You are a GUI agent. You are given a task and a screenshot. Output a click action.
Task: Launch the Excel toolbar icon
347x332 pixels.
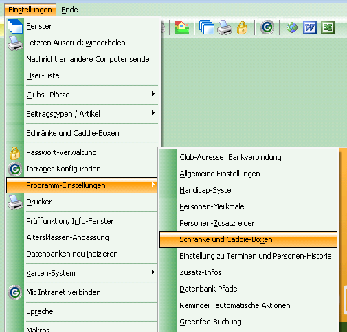(328, 27)
